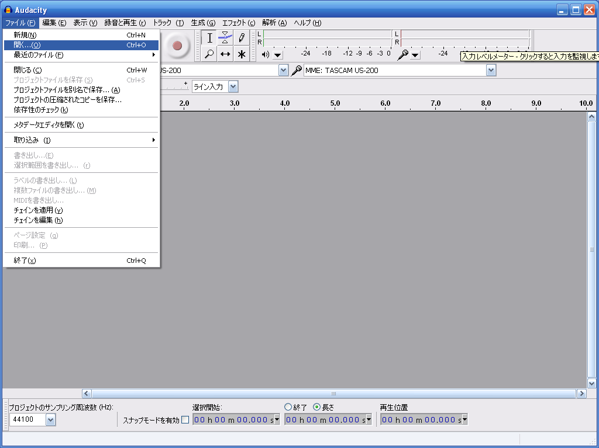The image size is (599, 448).
Task: Open microphone meter dropdown arrow
Action: (x=415, y=55)
